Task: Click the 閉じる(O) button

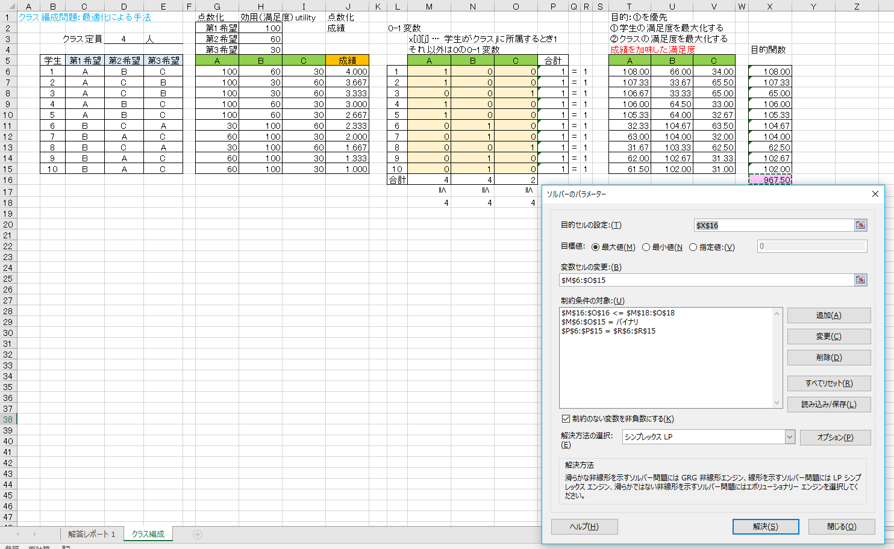Action: pyautogui.click(x=842, y=527)
